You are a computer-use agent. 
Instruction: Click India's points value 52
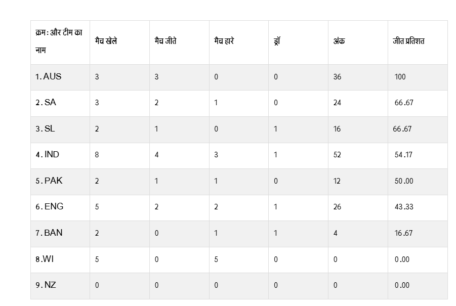pyautogui.click(x=337, y=155)
